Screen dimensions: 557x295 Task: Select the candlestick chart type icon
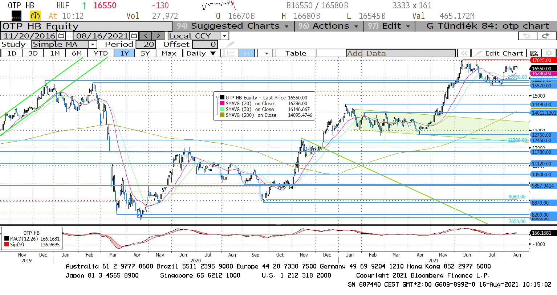pyautogui.click(x=247, y=53)
